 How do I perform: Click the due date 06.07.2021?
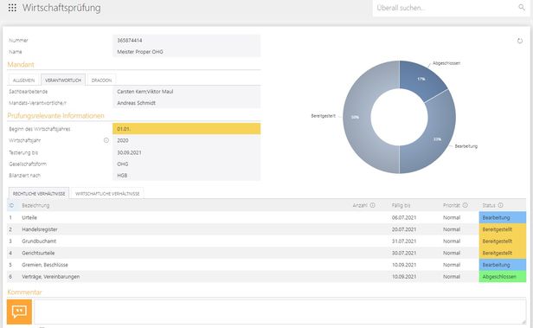[404, 217]
